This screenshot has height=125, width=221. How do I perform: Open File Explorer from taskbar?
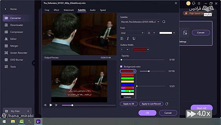(13, 122)
